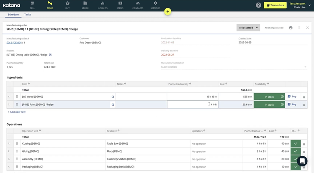314x173 pixels.
Task: Click the yellow plus quick-add button
Action: click(167, 12)
